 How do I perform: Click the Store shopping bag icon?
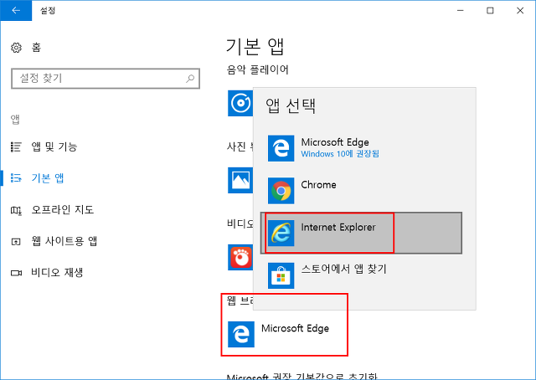tap(281, 275)
